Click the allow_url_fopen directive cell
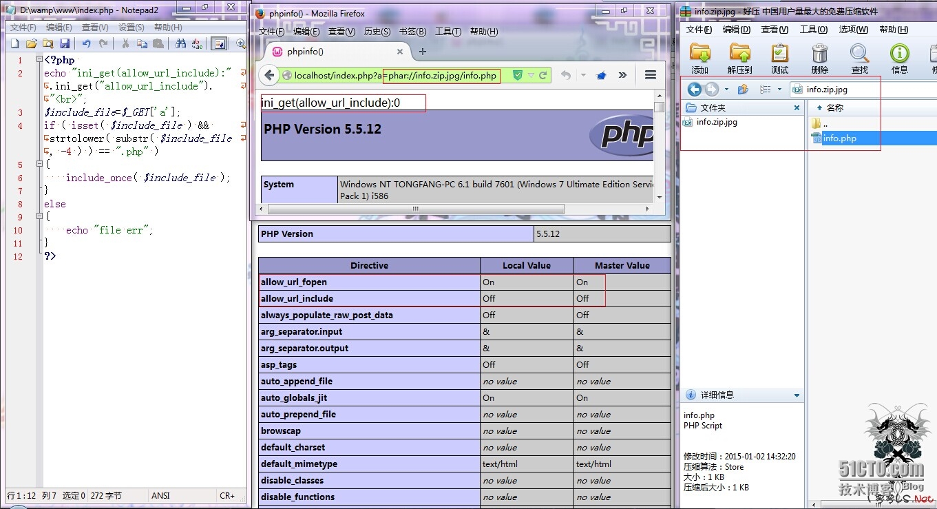Viewport: 937px width, 509px height. 370,282
